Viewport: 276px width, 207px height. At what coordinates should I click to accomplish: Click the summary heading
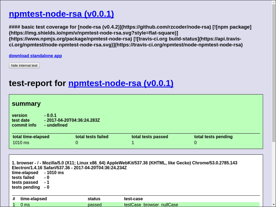26,104
